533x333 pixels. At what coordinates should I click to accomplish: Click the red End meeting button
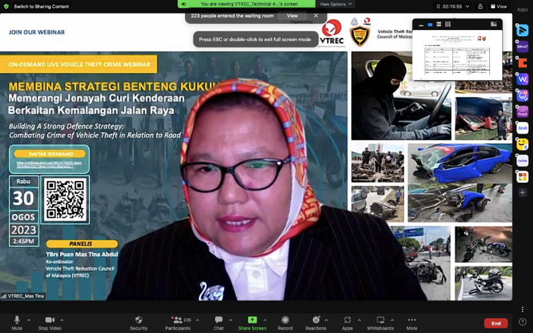495,323
